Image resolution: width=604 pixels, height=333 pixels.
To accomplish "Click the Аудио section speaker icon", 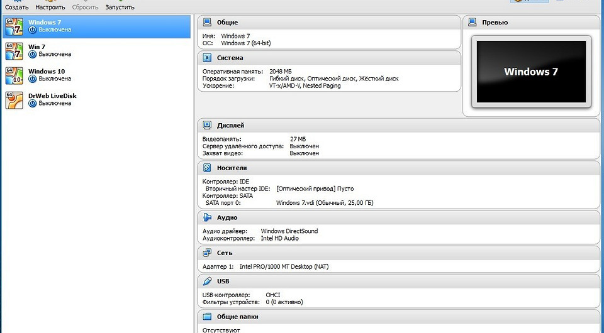I will pyautogui.click(x=207, y=217).
